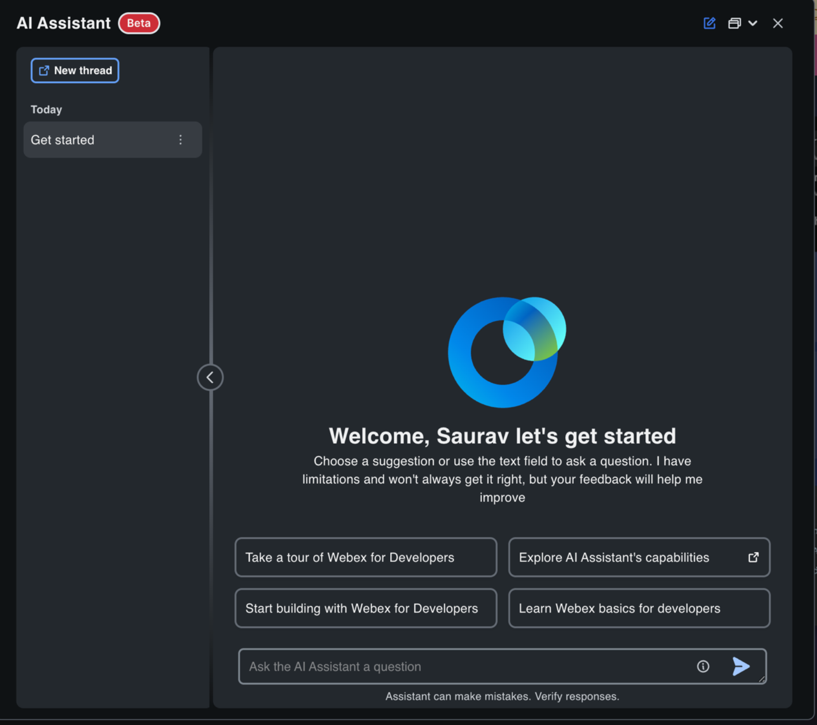Click the Webex AI Assistant logo
Image resolution: width=817 pixels, height=725 pixels.
[x=507, y=352]
